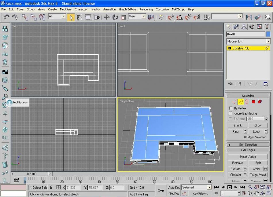
Task: Click the Remove edges button
Action: click(237, 163)
